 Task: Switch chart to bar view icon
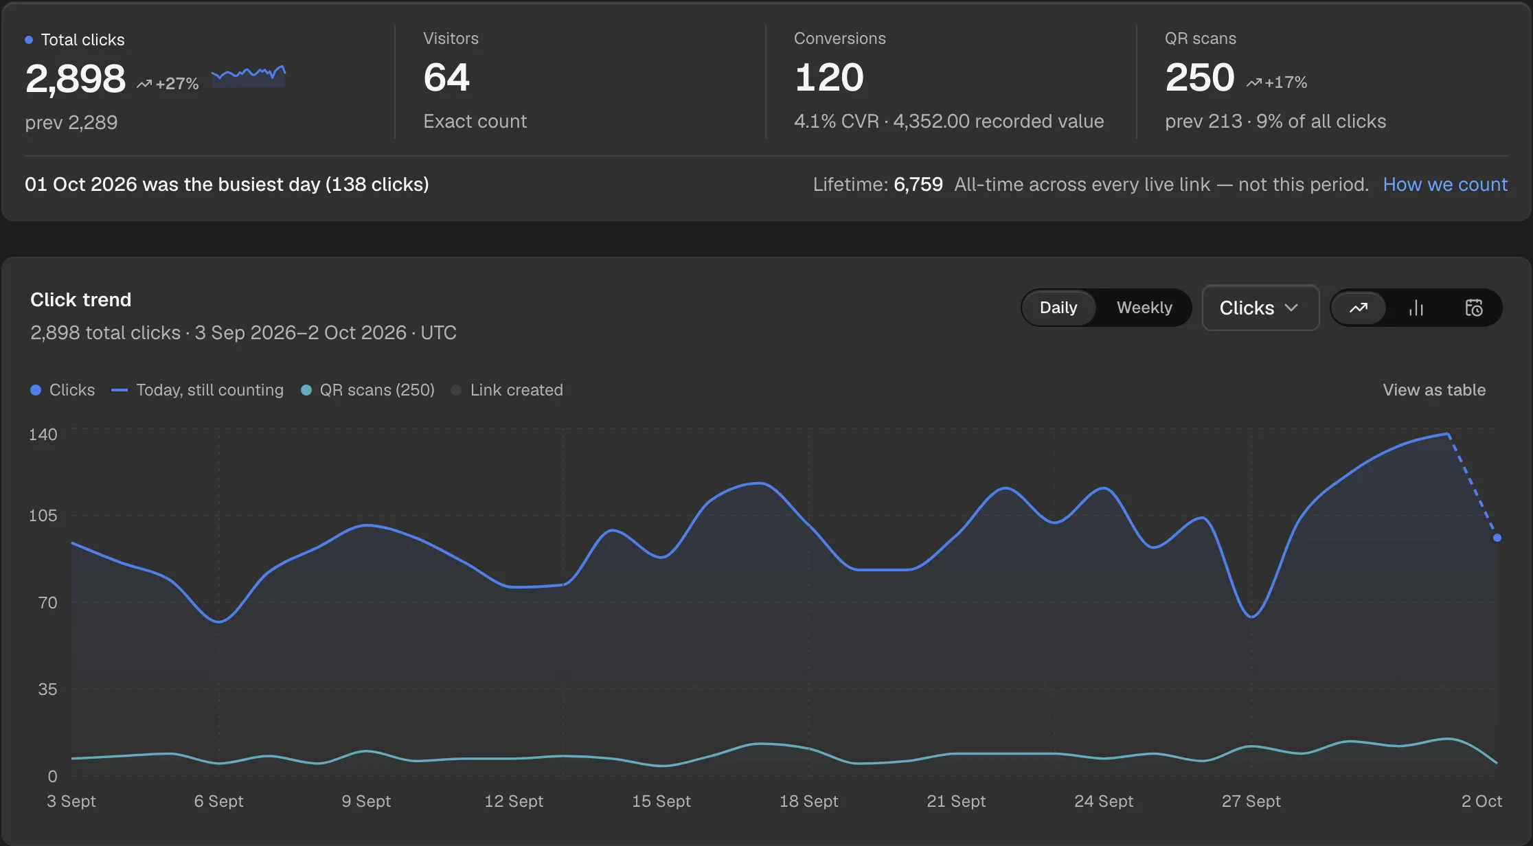point(1416,308)
